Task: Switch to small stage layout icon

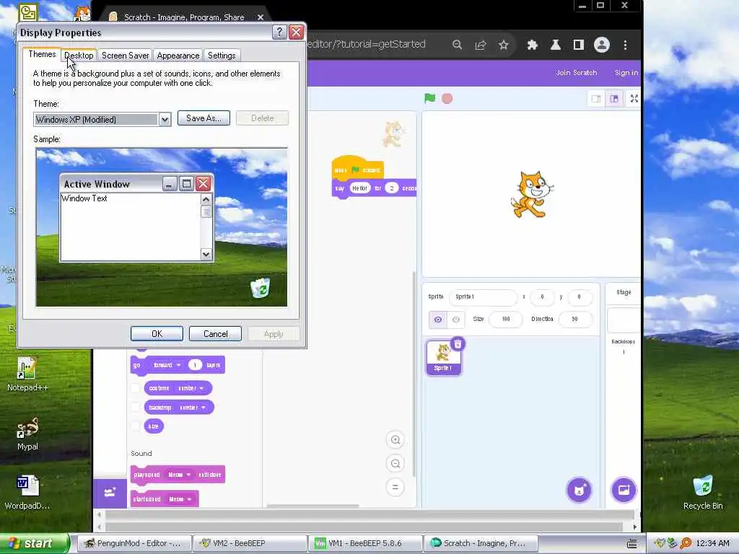Action: click(x=596, y=98)
